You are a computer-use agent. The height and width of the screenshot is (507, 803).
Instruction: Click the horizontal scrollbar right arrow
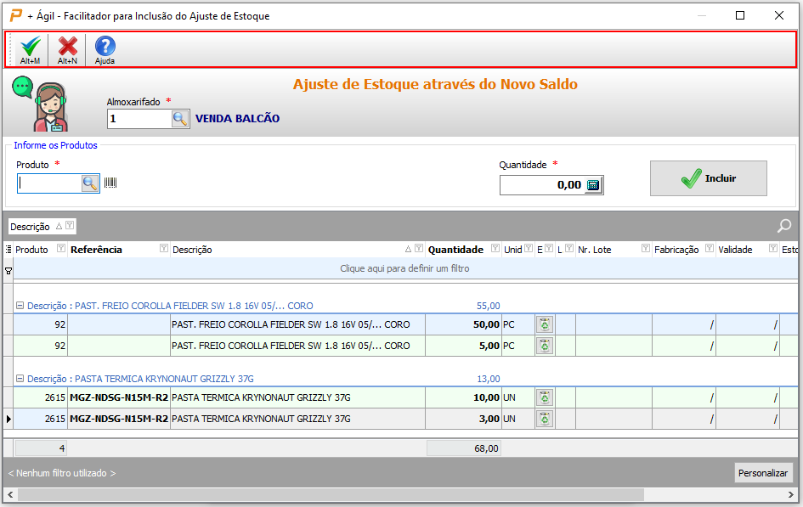pos(791,495)
